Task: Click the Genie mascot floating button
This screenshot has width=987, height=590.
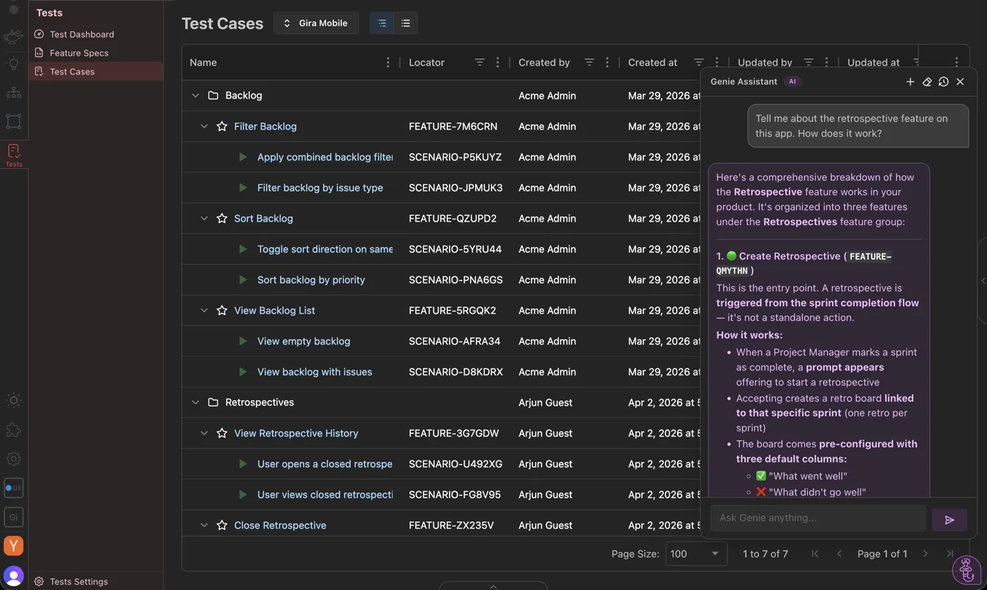Action: coord(967,569)
